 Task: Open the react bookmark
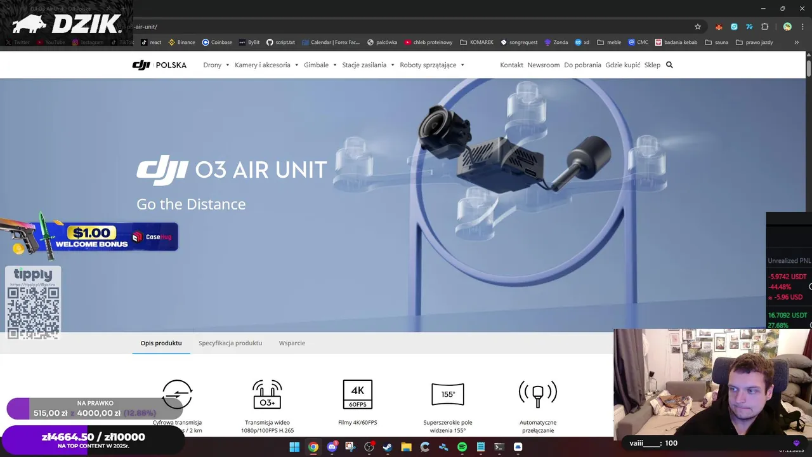pos(151,43)
